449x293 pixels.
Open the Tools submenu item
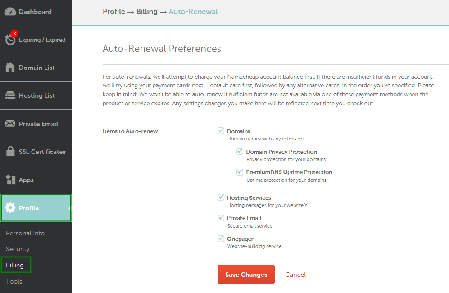[14, 281]
